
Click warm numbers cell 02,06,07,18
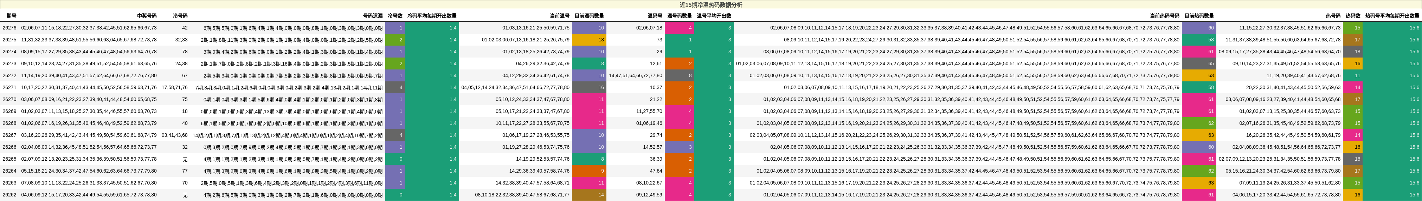(649, 27)
